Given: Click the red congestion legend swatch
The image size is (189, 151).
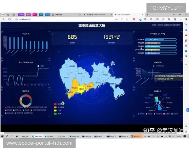Looking at the screenshot, I should click(x=55, y=104).
